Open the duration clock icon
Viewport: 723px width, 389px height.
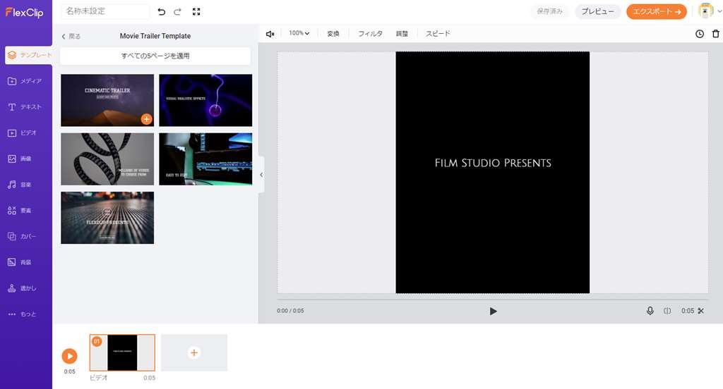click(x=700, y=34)
